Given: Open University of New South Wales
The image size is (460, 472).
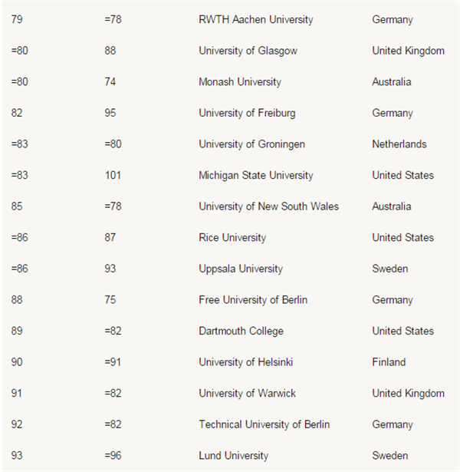Looking at the screenshot, I should point(269,206).
